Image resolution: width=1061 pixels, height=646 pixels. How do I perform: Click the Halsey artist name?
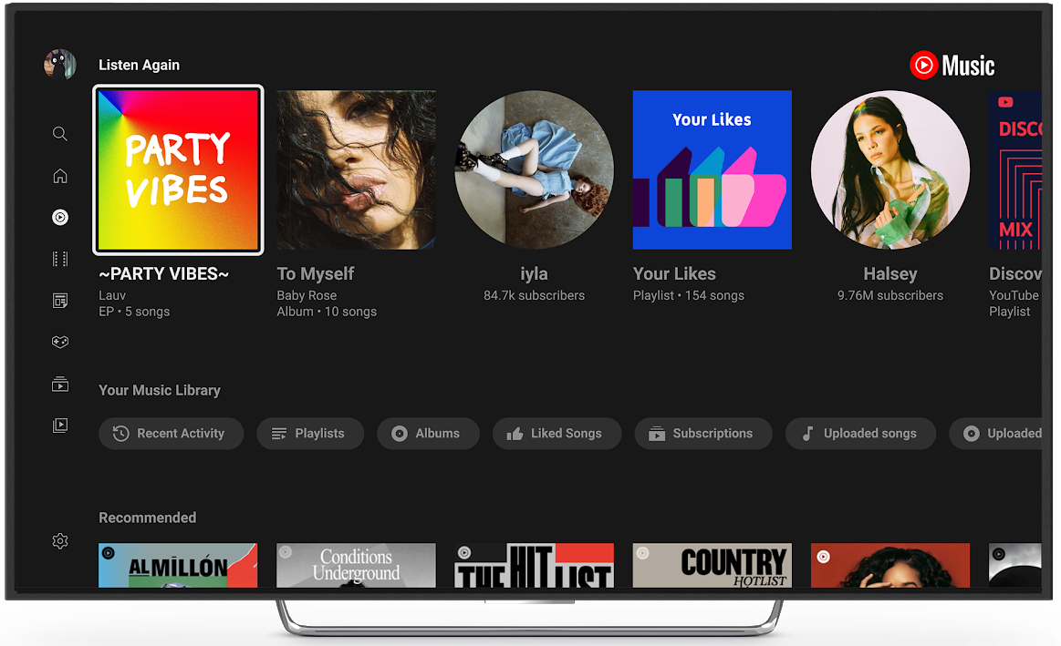[889, 273]
